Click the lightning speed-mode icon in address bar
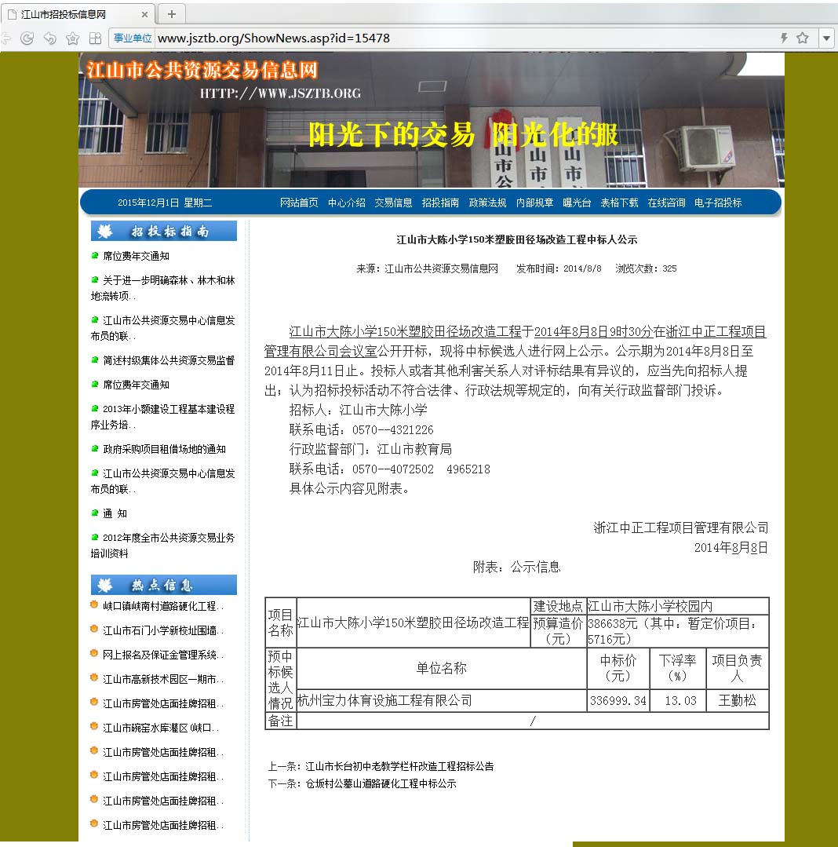Screen dimensions: 838x847 [783, 38]
